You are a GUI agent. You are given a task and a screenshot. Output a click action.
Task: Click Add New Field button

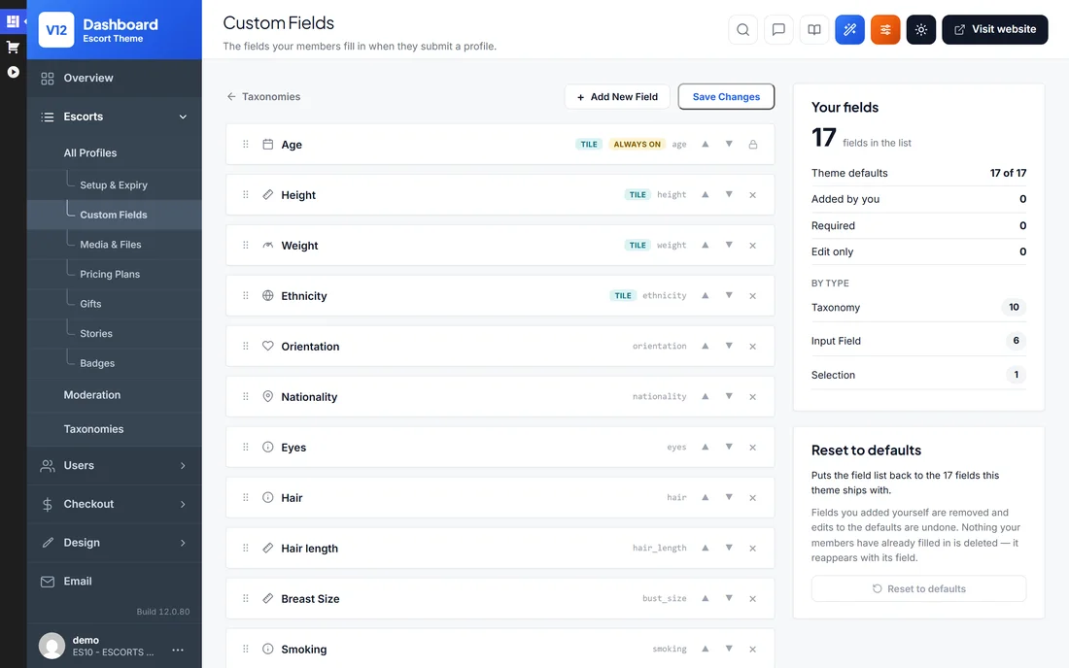[x=617, y=97]
